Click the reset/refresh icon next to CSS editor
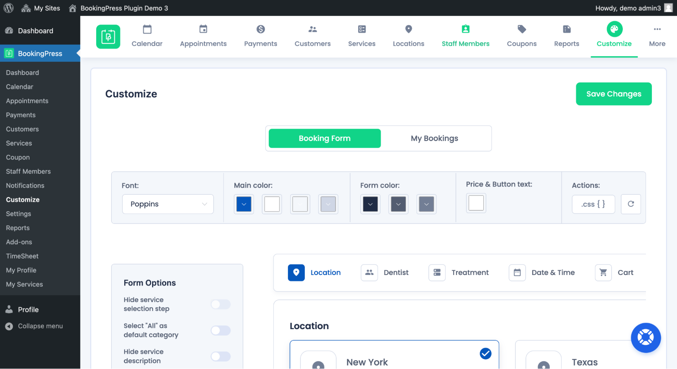Viewport: 677px width, 369px height. pyautogui.click(x=631, y=204)
